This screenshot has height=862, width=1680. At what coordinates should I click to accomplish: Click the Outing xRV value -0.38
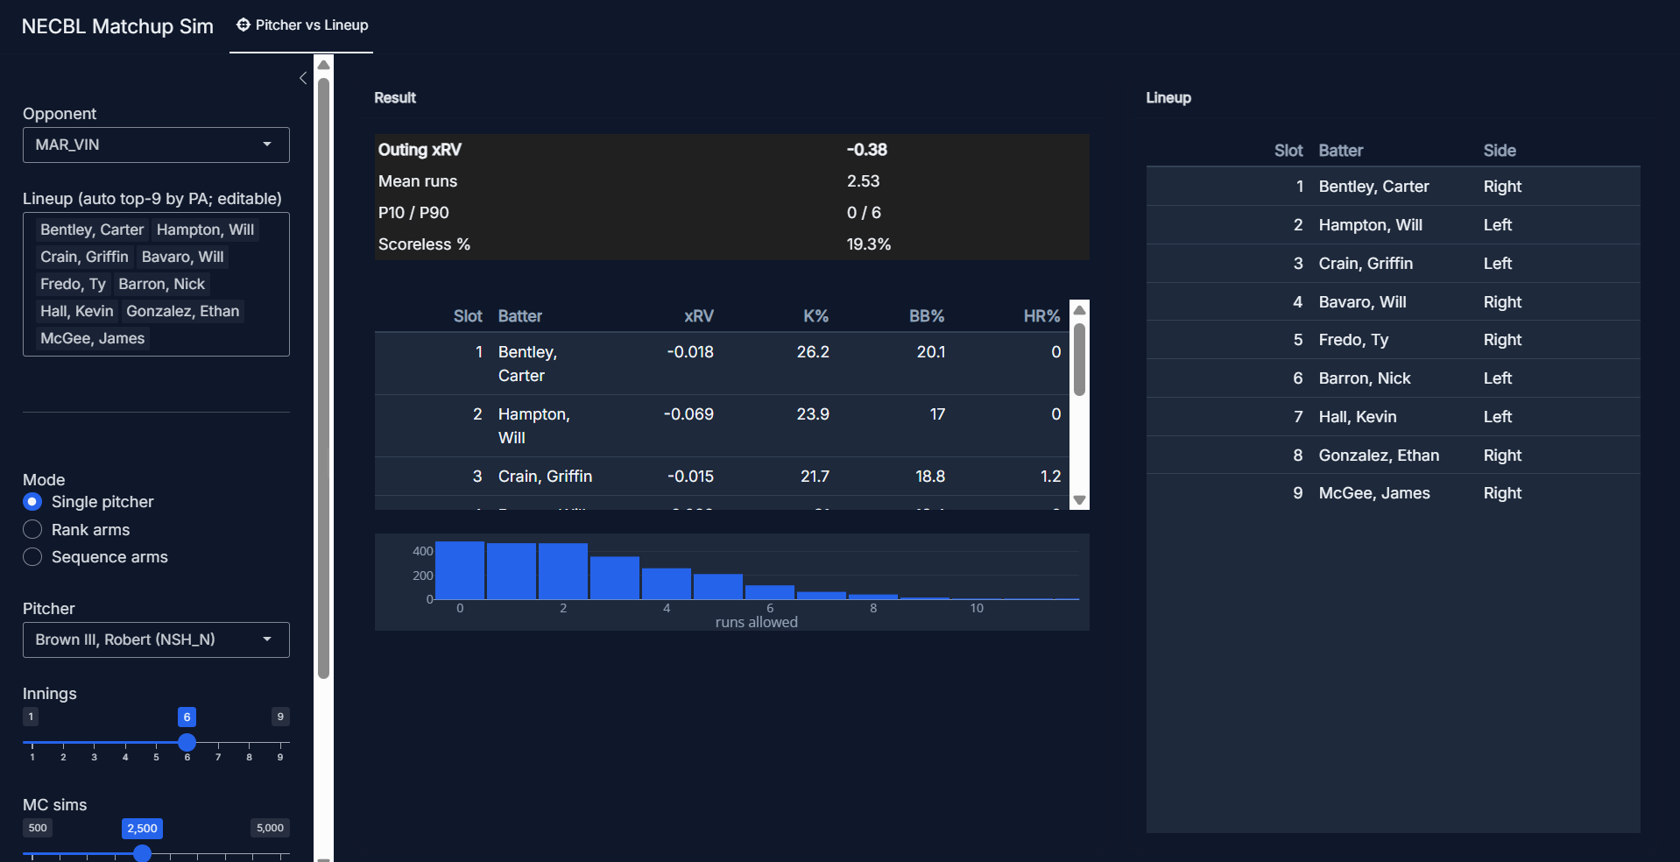tap(866, 150)
